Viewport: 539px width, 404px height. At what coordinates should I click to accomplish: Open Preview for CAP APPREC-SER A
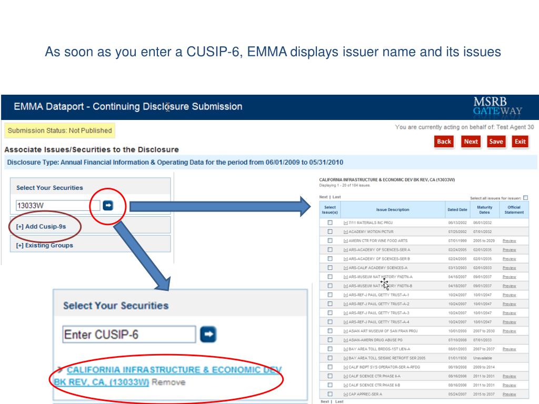pos(509,394)
